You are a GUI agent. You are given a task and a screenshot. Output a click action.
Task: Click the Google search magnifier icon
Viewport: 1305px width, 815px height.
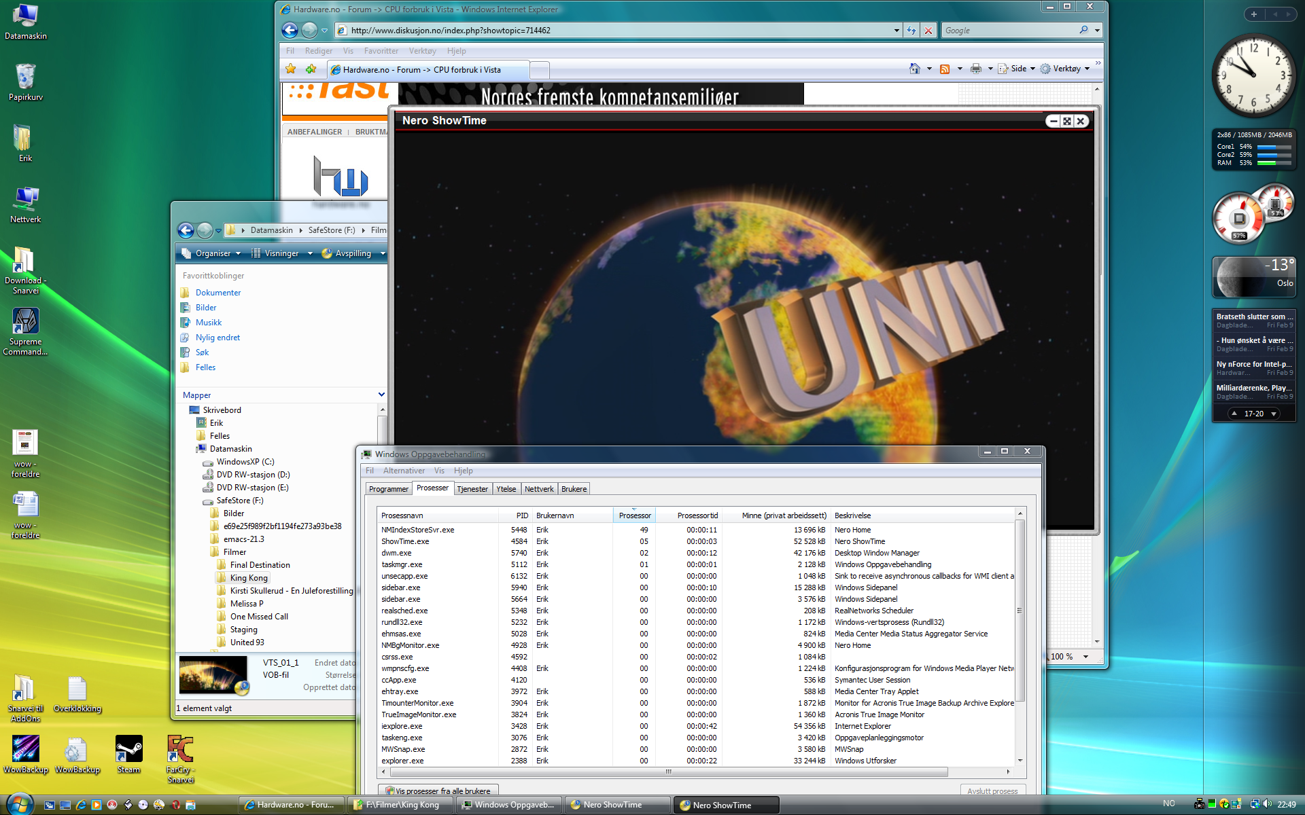click(x=1084, y=30)
